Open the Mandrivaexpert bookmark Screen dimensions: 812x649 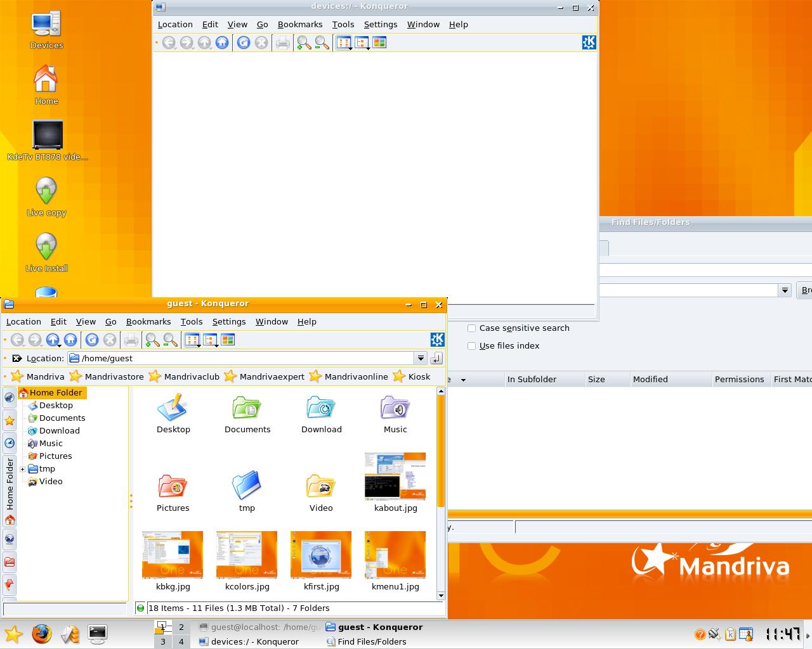click(265, 376)
